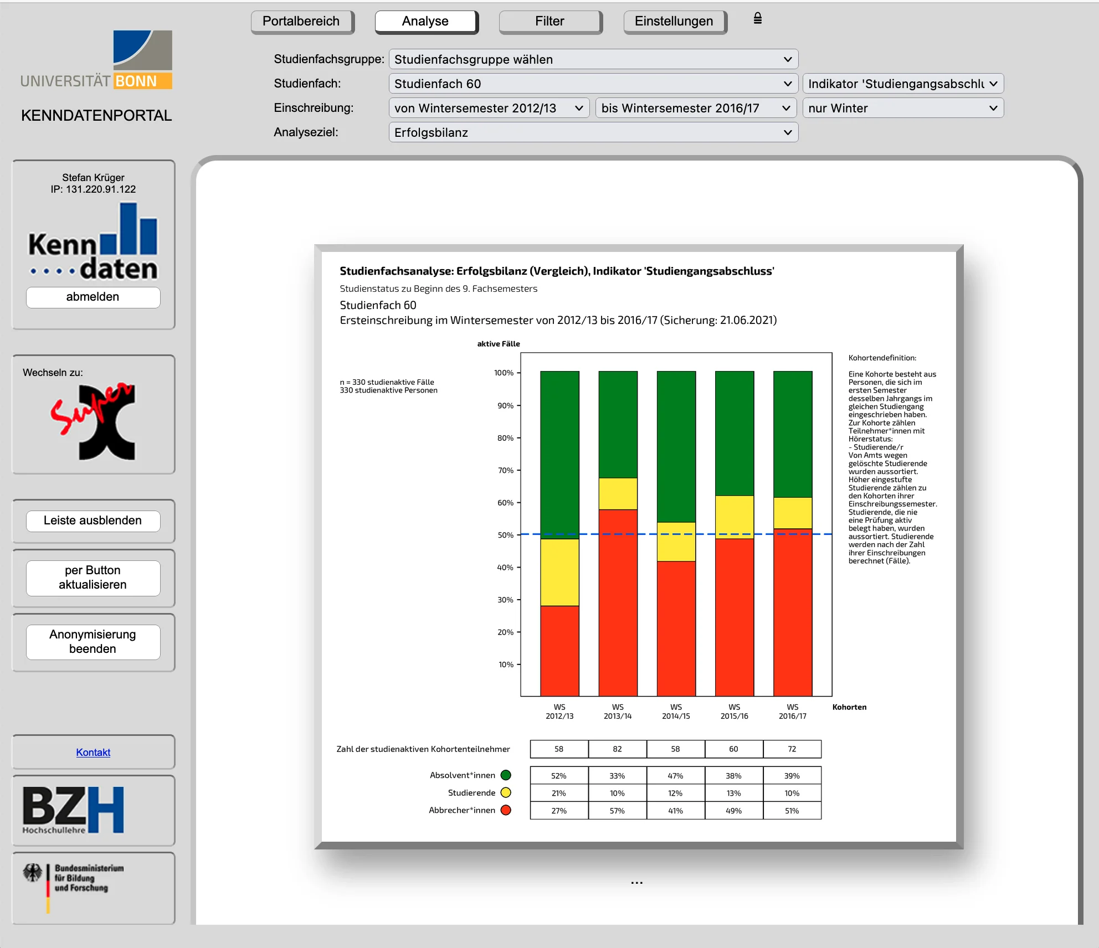Expand the Studienfach 60 dropdown

click(593, 84)
